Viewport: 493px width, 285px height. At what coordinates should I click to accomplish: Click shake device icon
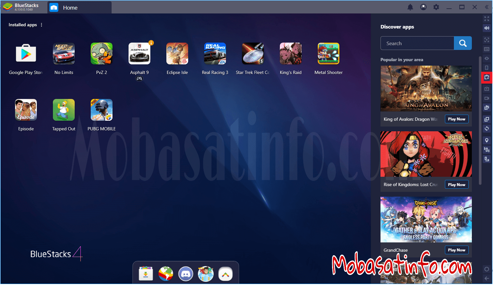(x=487, y=150)
